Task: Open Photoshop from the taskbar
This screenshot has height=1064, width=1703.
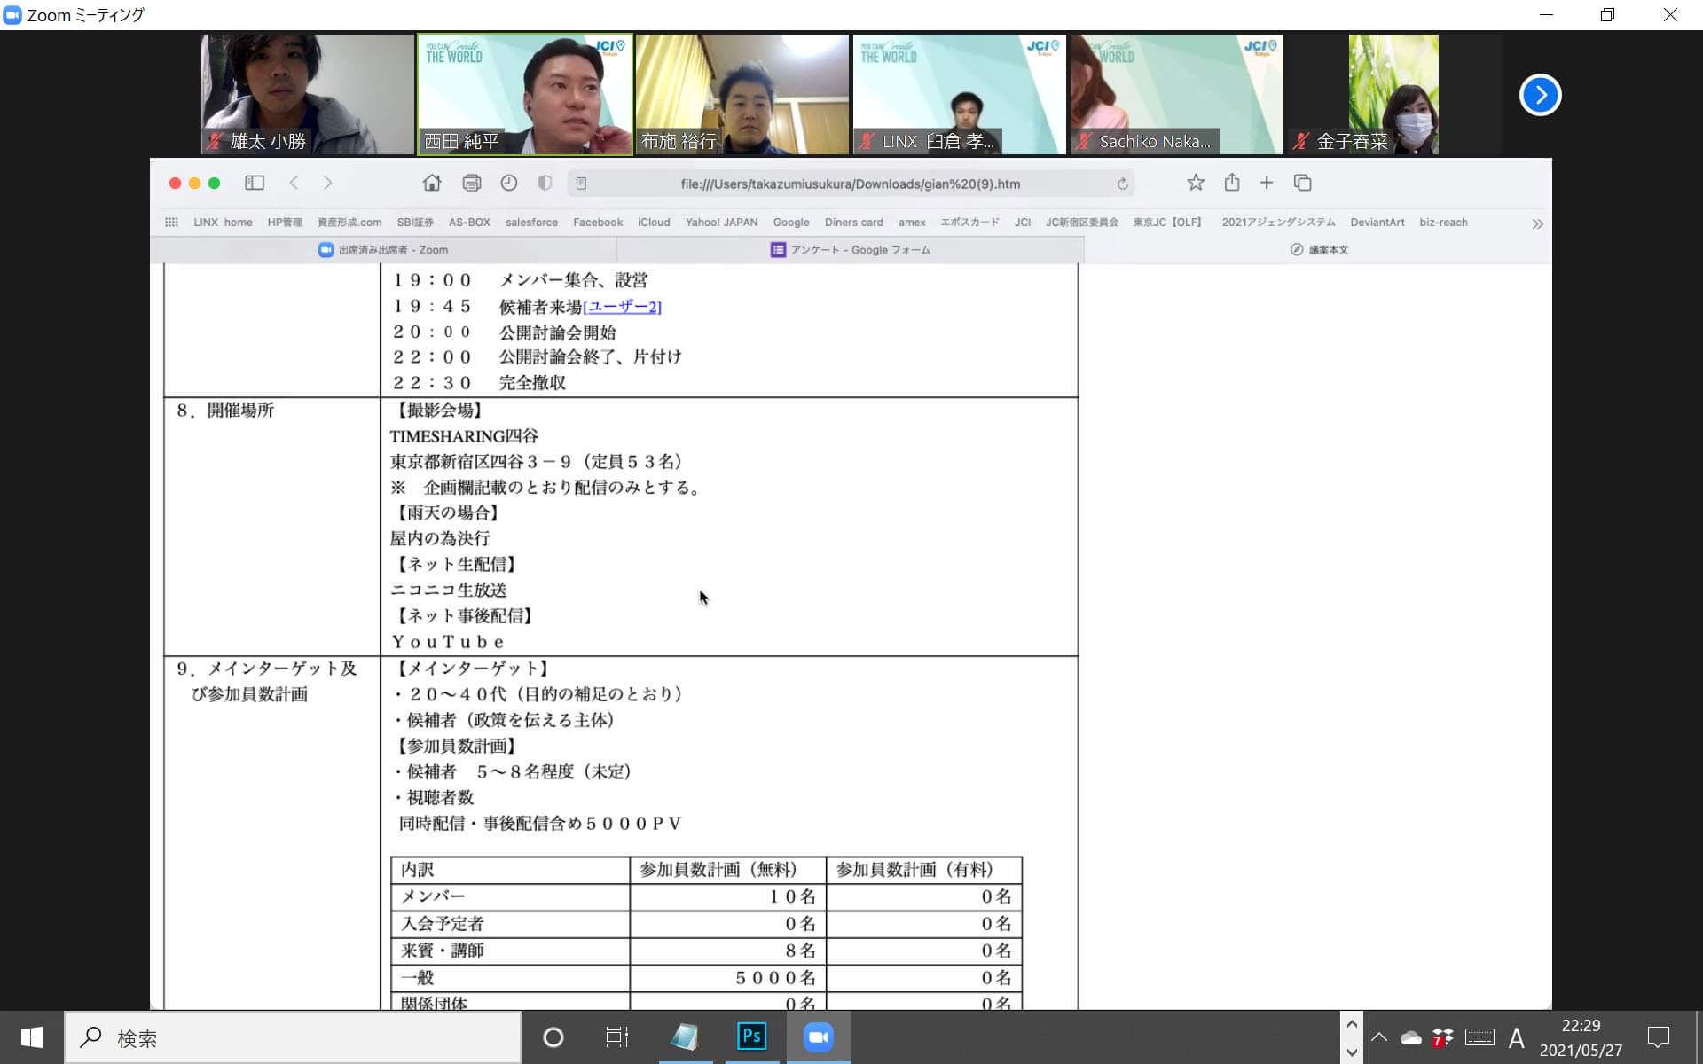Action: 751,1037
